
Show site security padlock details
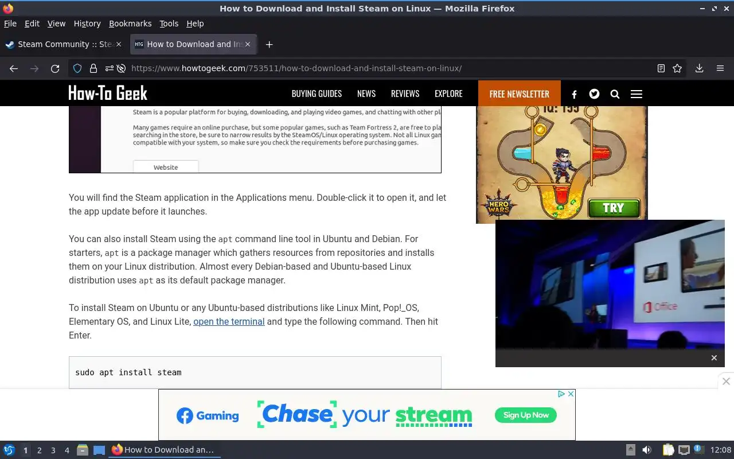click(x=93, y=68)
